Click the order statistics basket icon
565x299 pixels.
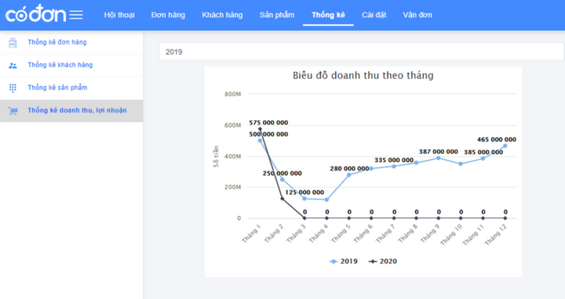13,43
